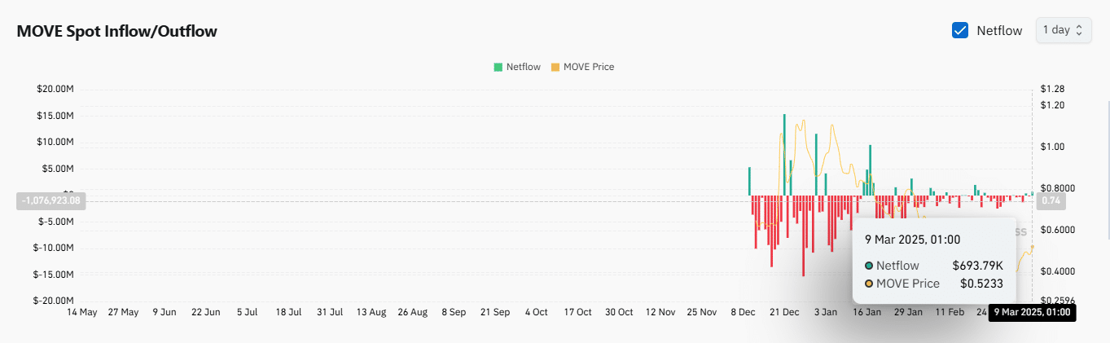Open the 1 day interval dropdown
This screenshot has width=1110, height=343.
pos(1063,30)
